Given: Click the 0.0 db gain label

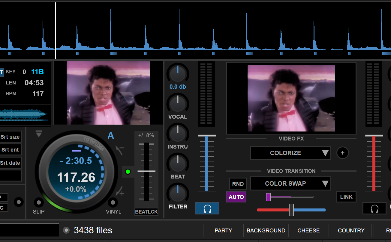Looking at the screenshot, I should click(178, 87).
